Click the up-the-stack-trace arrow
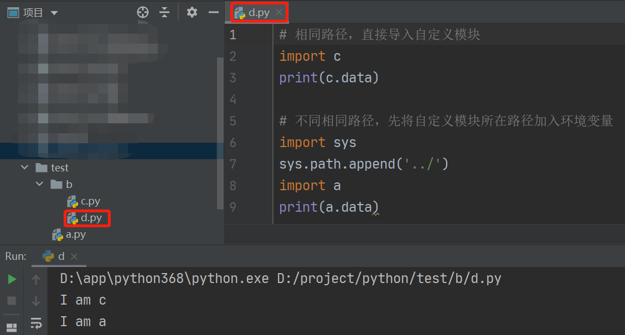This screenshot has width=625, height=335. [36, 280]
